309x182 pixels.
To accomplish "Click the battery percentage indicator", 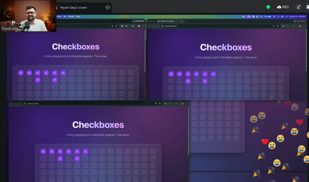I will coord(266,16).
